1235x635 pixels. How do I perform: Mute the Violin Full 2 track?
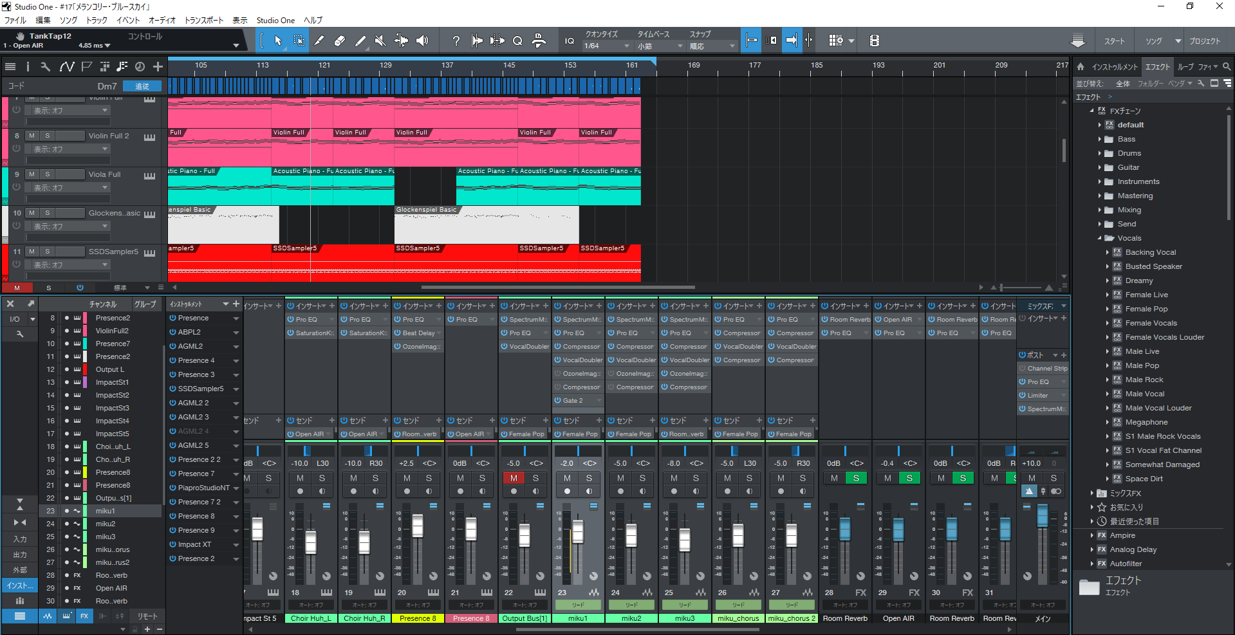32,136
